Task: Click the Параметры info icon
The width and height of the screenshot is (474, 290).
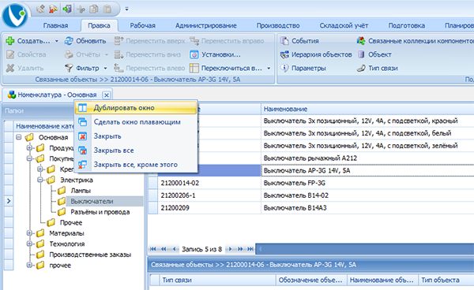Action: click(284, 68)
